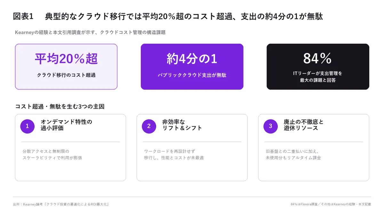Click the ワークロードを再設計せず description text
This screenshot has width=384, height=213.
click(x=170, y=151)
